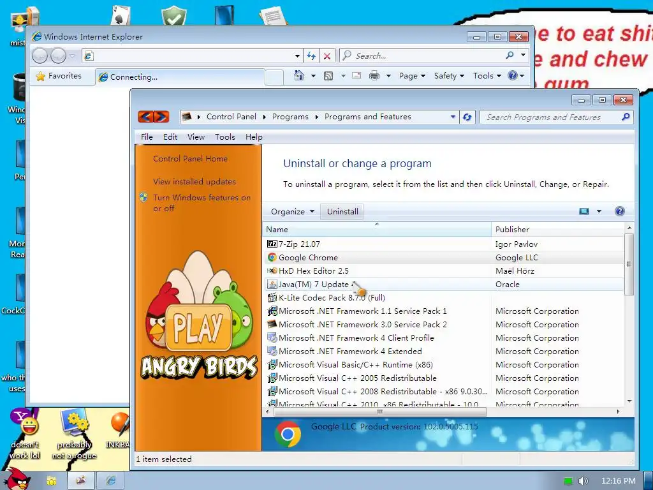This screenshot has height=490, width=653.
Task: Click the .NET Framework 3.0 SP2 icon
Action: click(x=272, y=324)
